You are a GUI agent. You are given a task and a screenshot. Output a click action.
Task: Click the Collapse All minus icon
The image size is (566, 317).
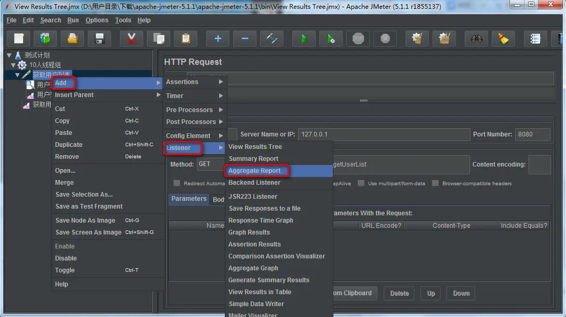click(x=245, y=38)
